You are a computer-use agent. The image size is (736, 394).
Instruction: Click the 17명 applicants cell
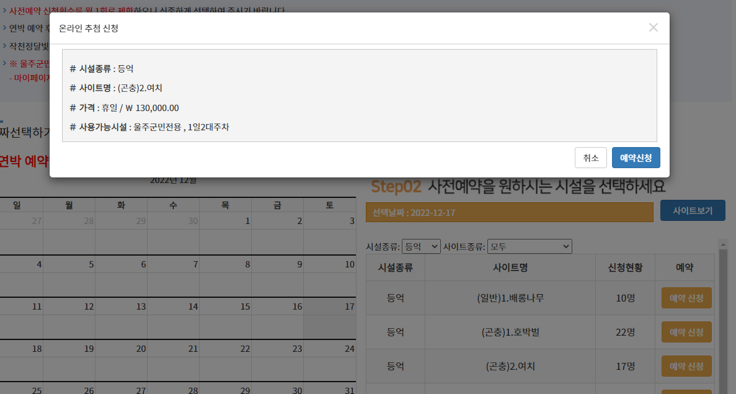tap(625, 366)
